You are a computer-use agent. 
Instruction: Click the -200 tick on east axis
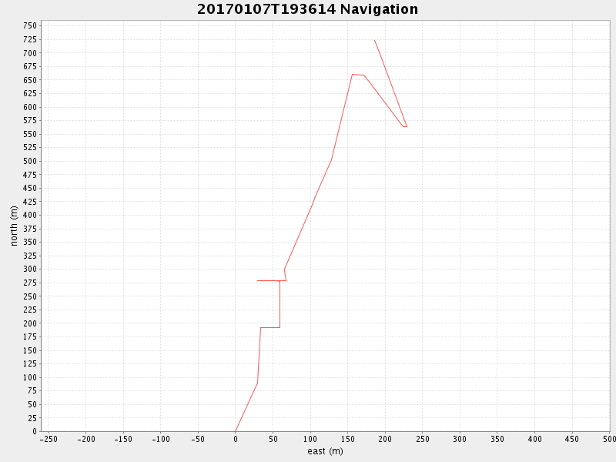(x=85, y=439)
